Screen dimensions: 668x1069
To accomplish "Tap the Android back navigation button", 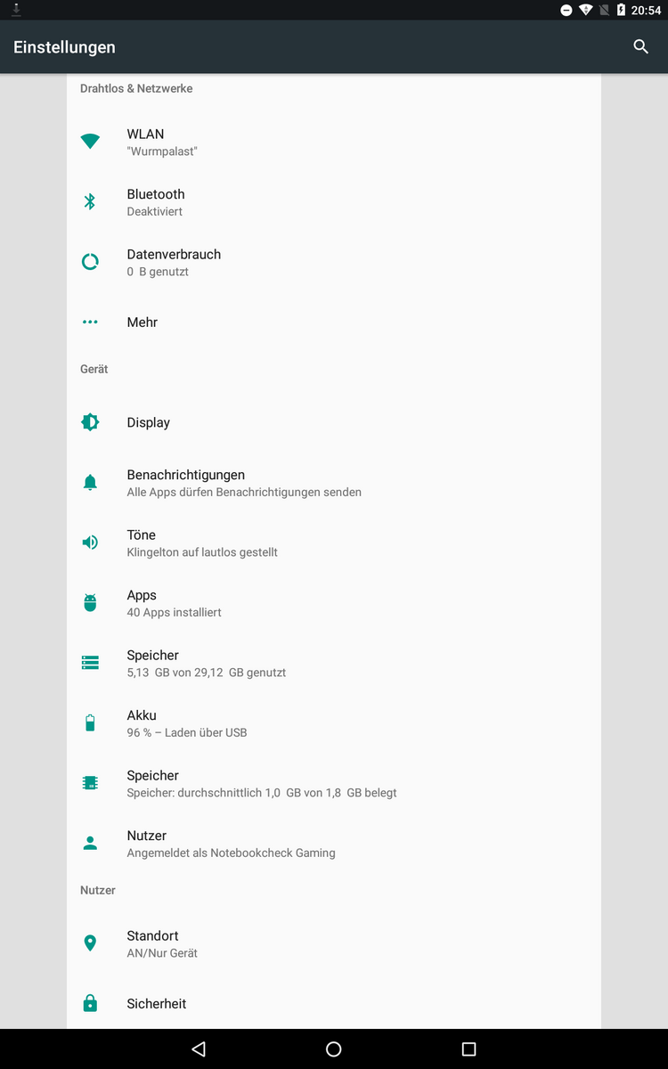I will [x=199, y=1049].
